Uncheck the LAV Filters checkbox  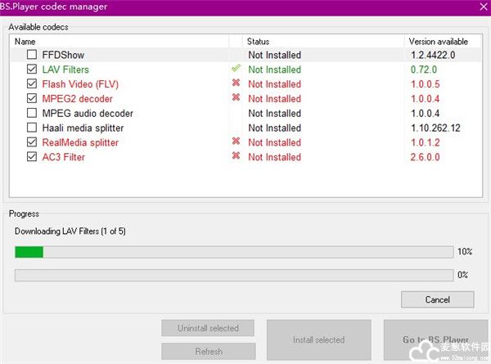pyautogui.click(x=32, y=70)
